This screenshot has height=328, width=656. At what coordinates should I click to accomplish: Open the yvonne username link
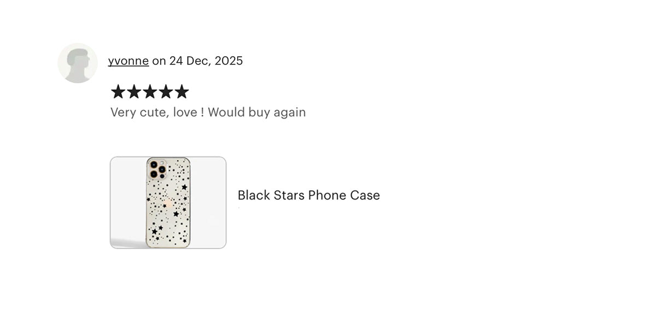click(128, 61)
